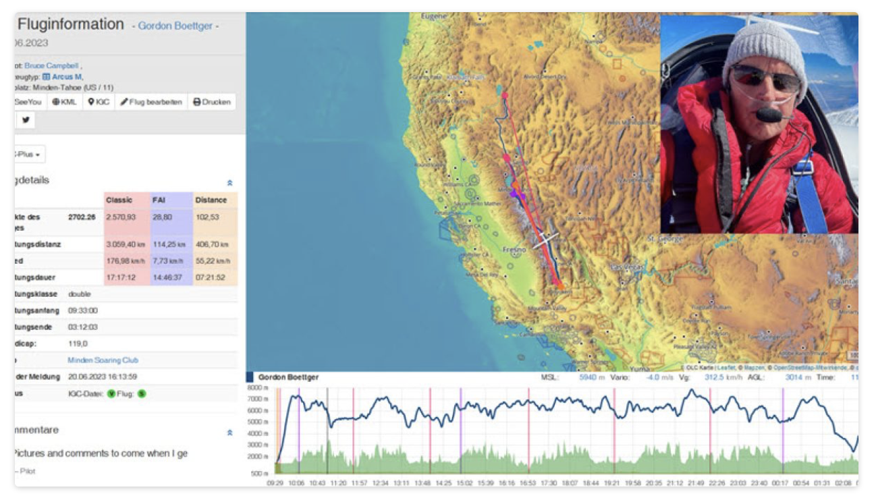The height and width of the screenshot is (498, 876).
Task: Open co-pilot Bruce Campbell link
Action: 52,66
